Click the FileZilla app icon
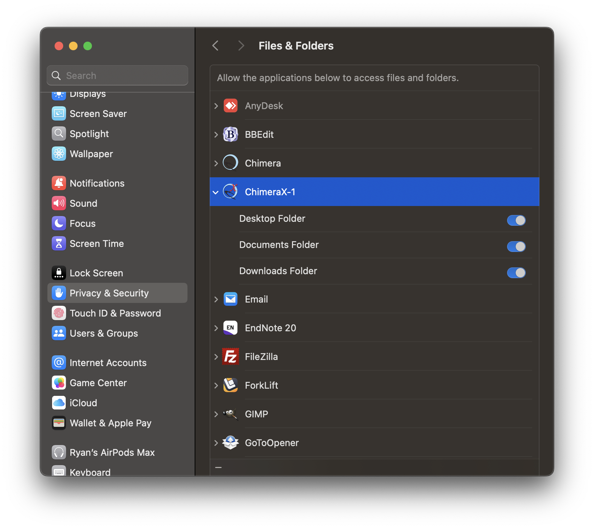The image size is (594, 529). coord(231,357)
